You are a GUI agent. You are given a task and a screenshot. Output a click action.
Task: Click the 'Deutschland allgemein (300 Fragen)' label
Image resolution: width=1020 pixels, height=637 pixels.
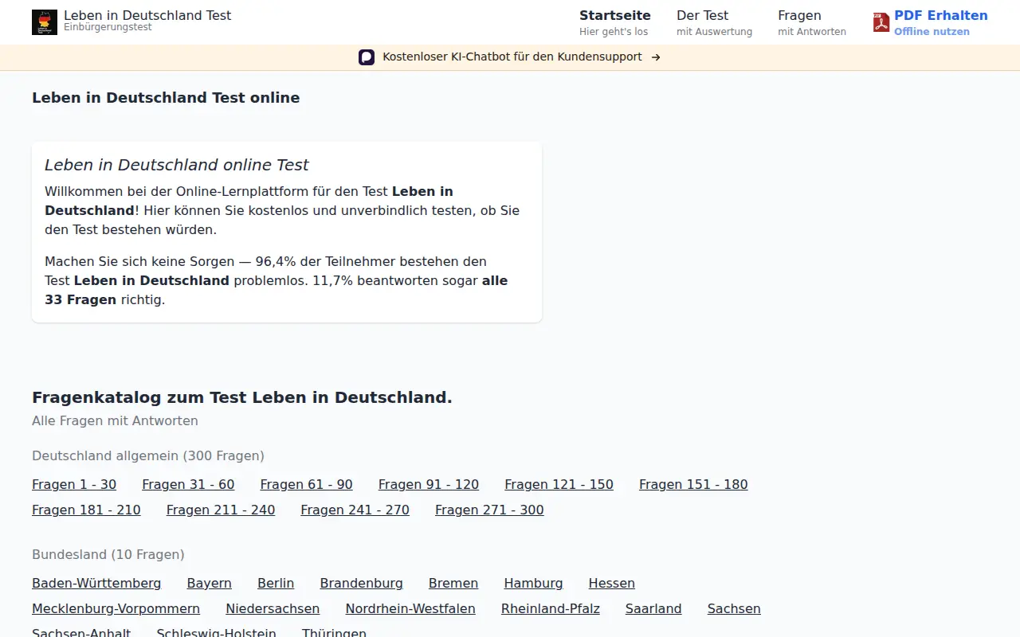tap(148, 456)
